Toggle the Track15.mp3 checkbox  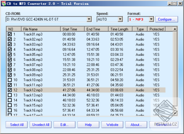pos(10,105)
